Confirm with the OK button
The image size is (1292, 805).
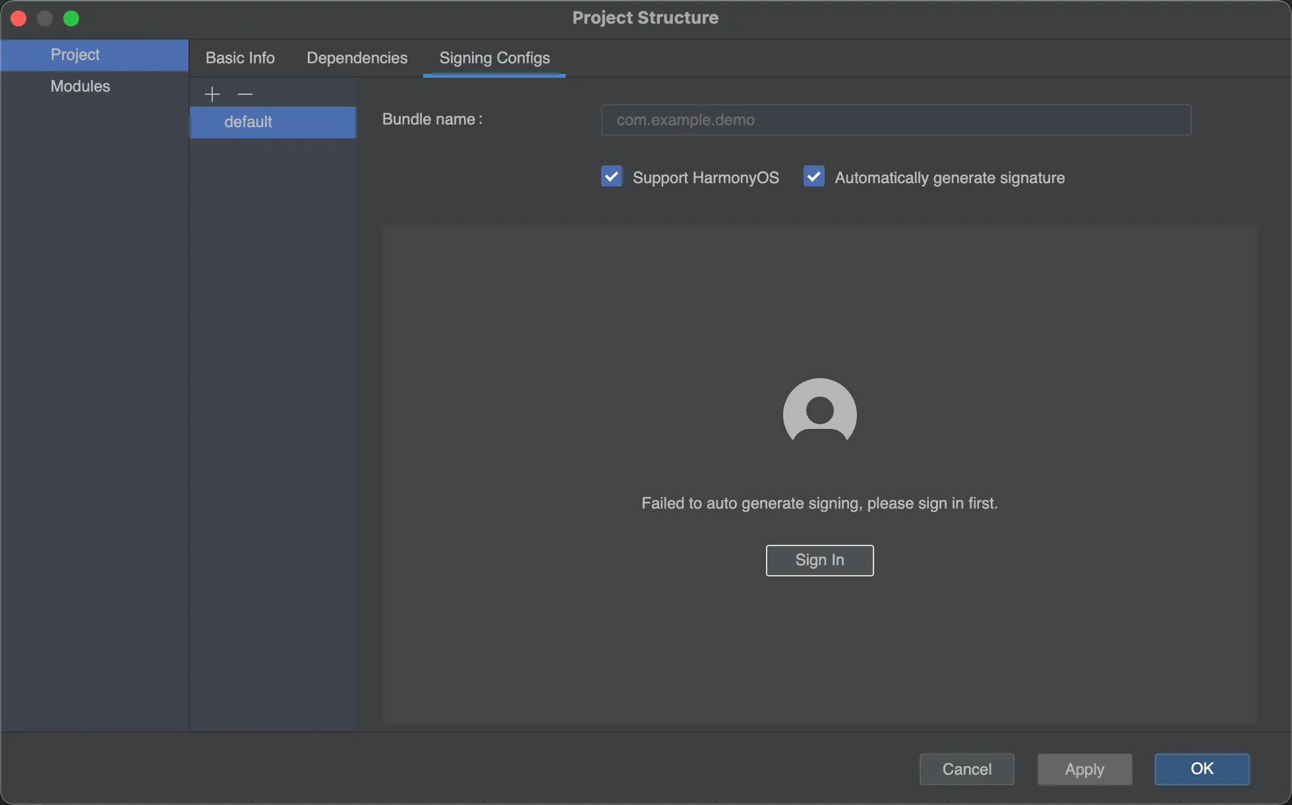pyautogui.click(x=1202, y=769)
